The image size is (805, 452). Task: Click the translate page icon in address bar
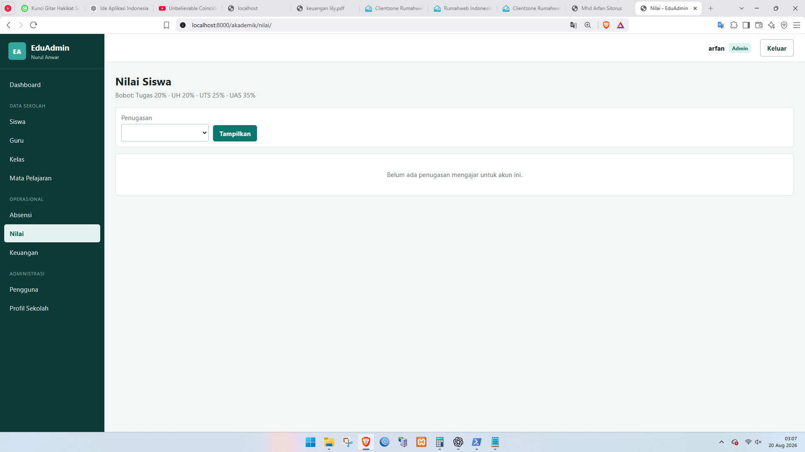[x=574, y=25]
